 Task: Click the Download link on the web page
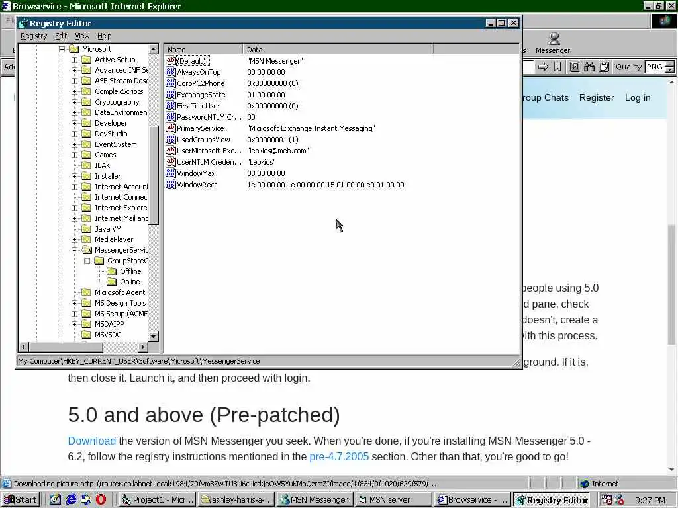pos(91,441)
